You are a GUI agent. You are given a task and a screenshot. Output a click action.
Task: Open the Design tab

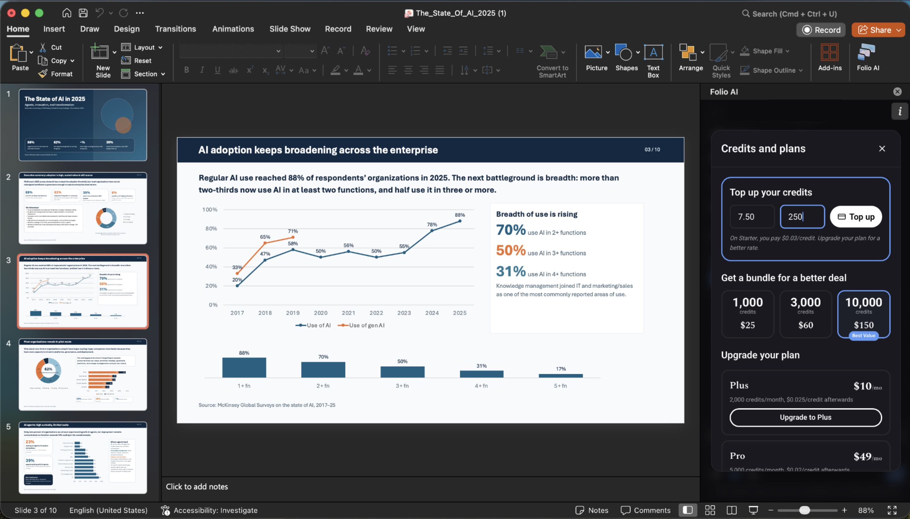[x=127, y=29]
